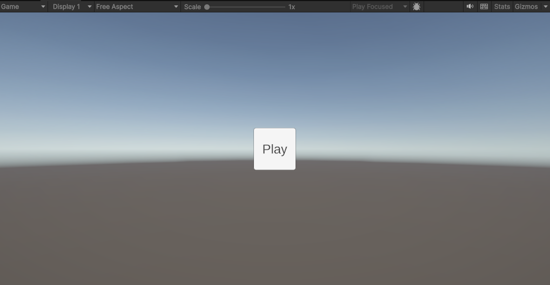Click the Scale label in the toolbar
The height and width of the screenshot is (285, 550).
(x=192, y=7)
